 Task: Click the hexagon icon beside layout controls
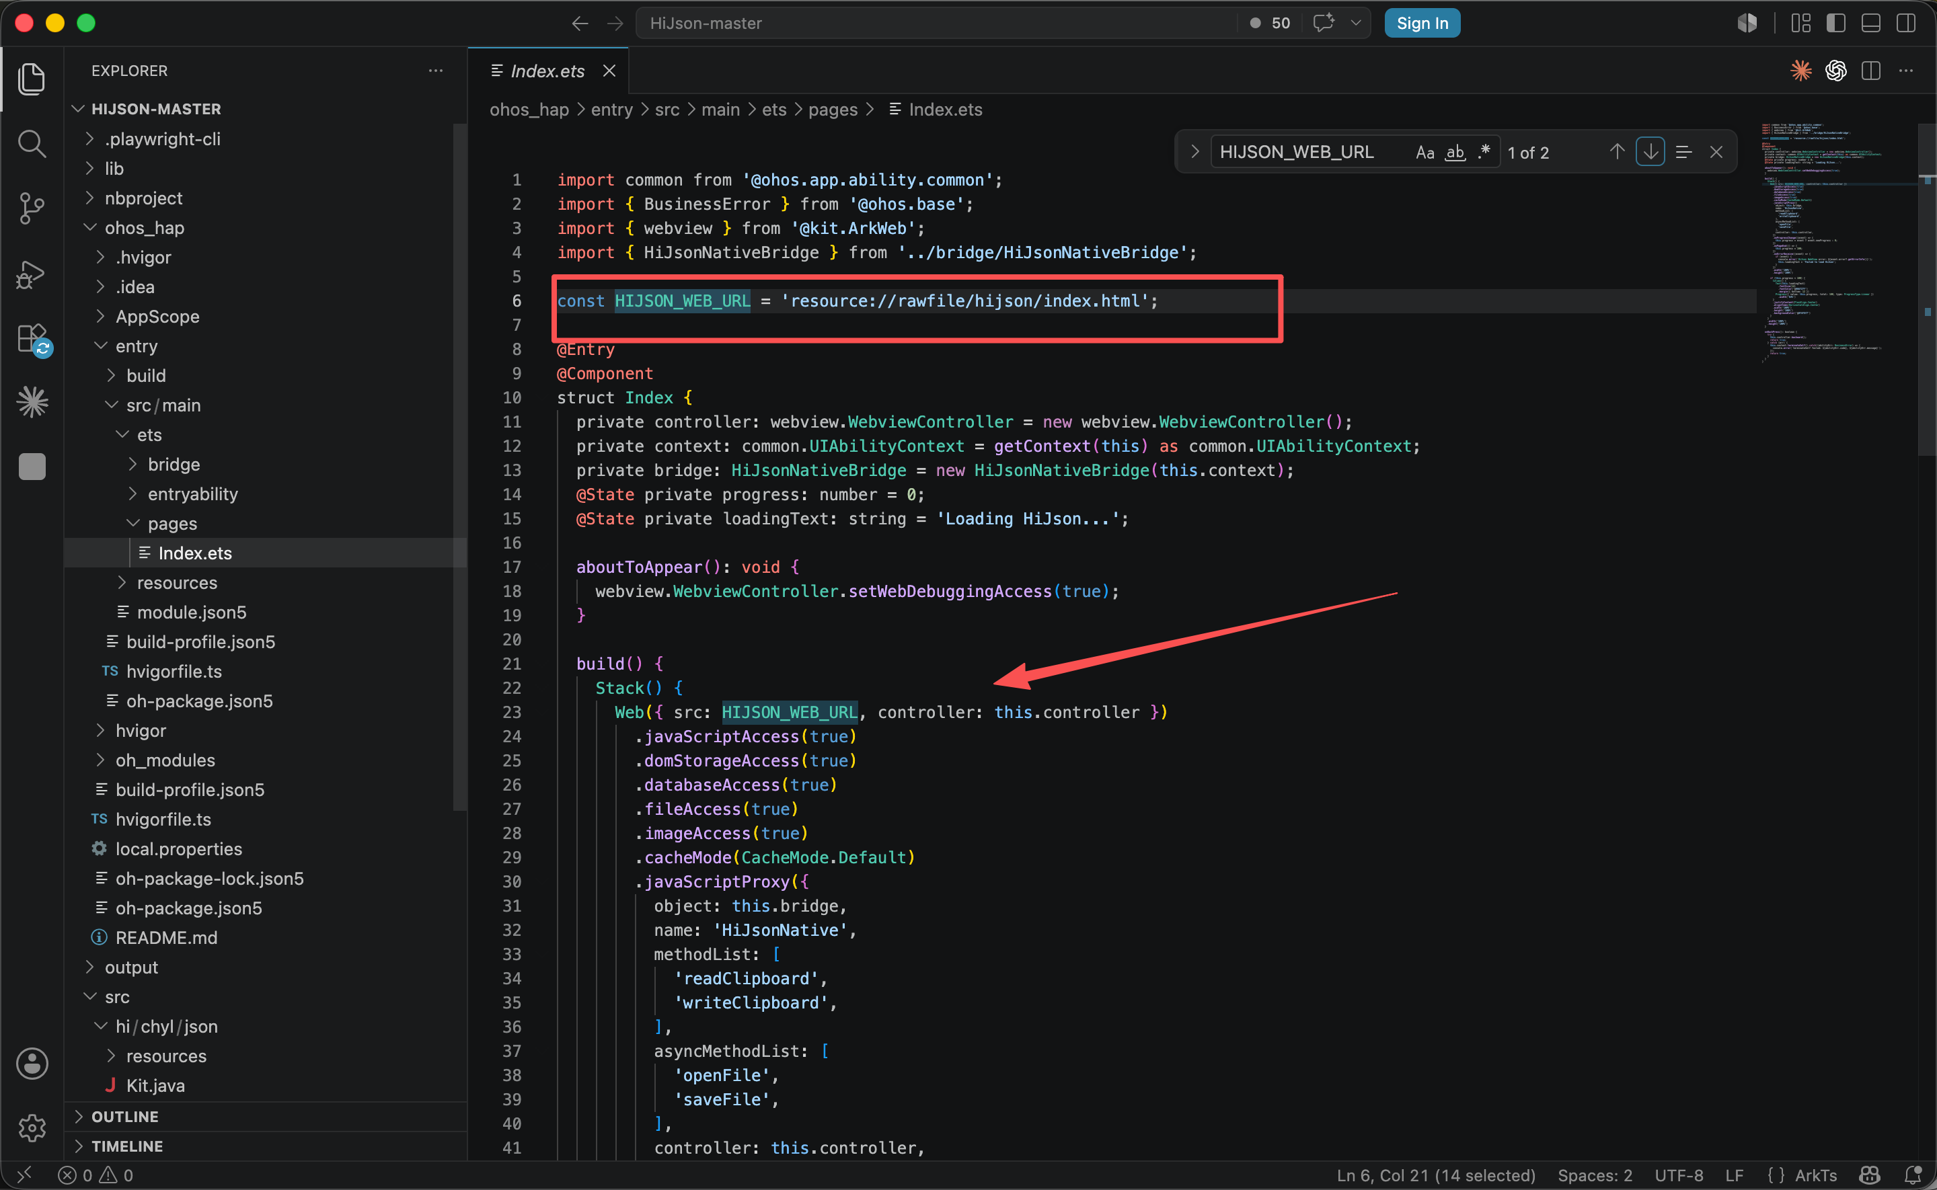pos(1747,23)
